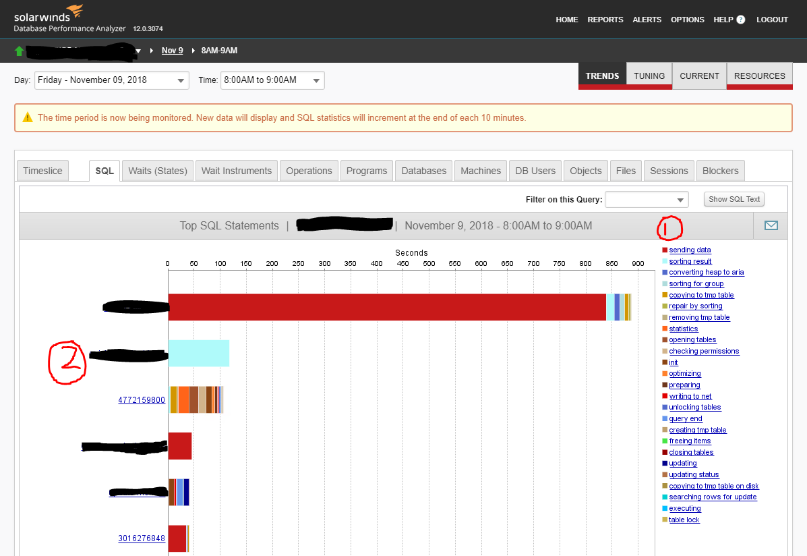Viewport: 807px width, 556px height.
Task: Click the top red sending data bar
Action: point(387,307)
